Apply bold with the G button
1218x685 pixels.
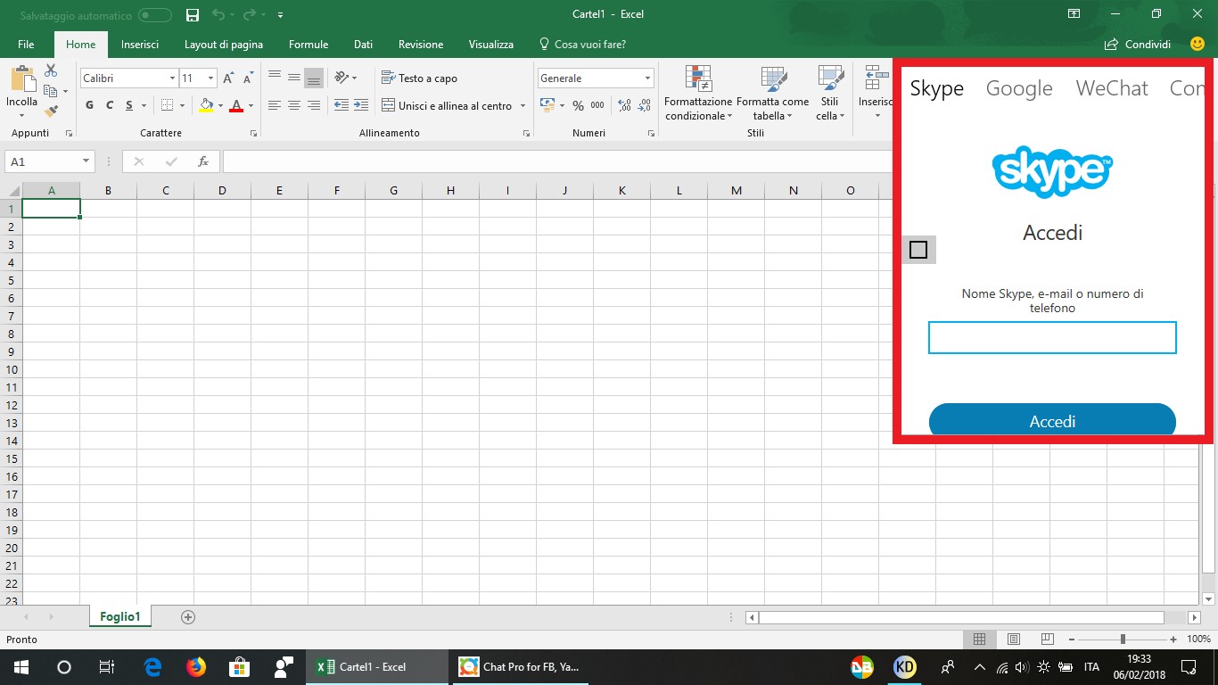pos(89,105)
